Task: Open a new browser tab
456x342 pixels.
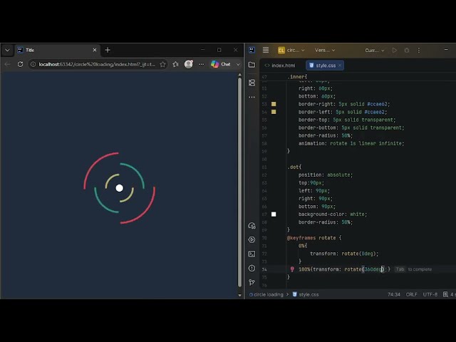Action: [108, 50]
